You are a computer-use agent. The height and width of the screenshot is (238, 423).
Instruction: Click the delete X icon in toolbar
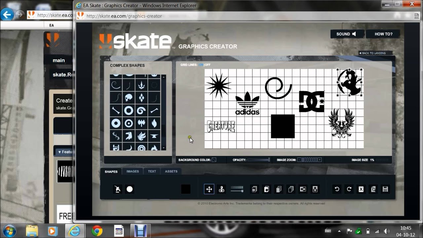pyautogui.click(x=361, y=189)
